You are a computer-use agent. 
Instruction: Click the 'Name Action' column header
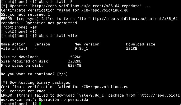pyautogui.click(x=13, y=44)
